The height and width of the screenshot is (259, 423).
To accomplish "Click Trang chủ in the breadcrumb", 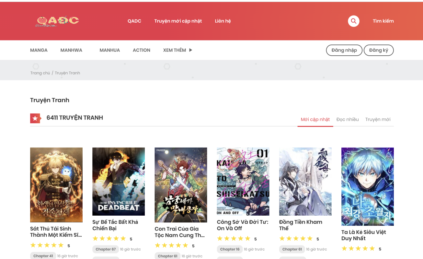I will [x=40, y=73].
